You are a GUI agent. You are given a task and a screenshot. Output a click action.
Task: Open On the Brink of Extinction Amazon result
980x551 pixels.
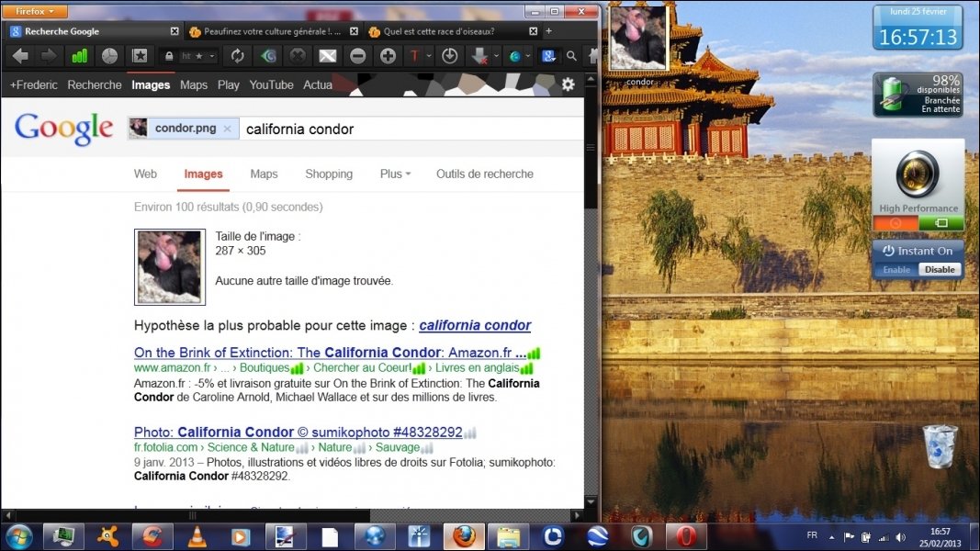[x=330, y=353]
